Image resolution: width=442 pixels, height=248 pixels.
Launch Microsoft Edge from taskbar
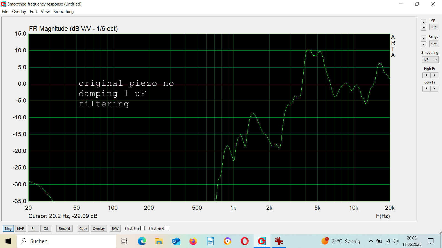pyautogui.click(x=142, y=241)
